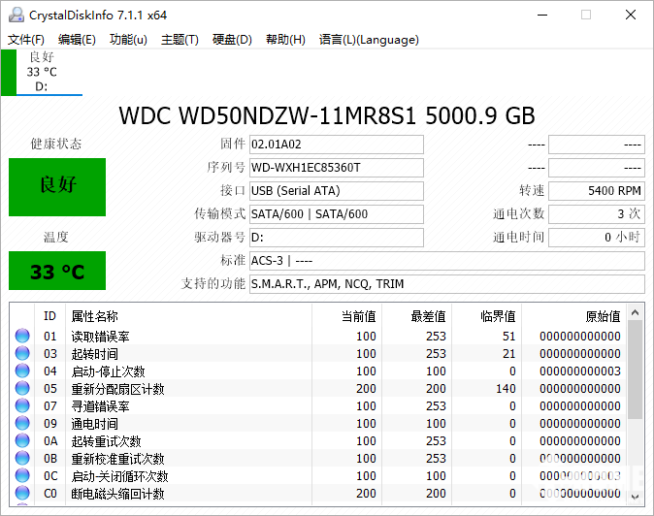Click the status icon for 启动-停止次数 row

coord(22,371)
